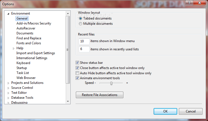Select General under Environment
The image size is (208, 121).
pos(22,18)
